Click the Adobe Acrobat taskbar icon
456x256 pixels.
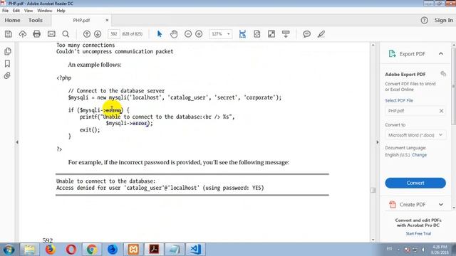154,250
